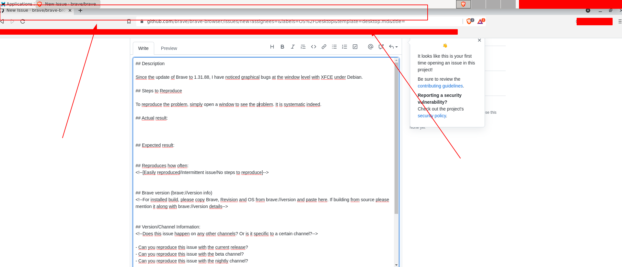622x267 pixels.
Task: Close the first-time contributor popup
Action: pos(479,40)
